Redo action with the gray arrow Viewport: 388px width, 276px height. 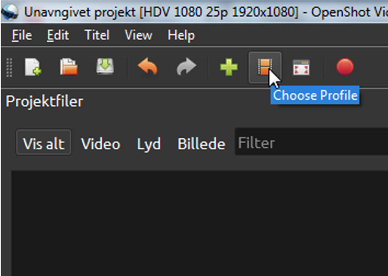click(186, 66)
